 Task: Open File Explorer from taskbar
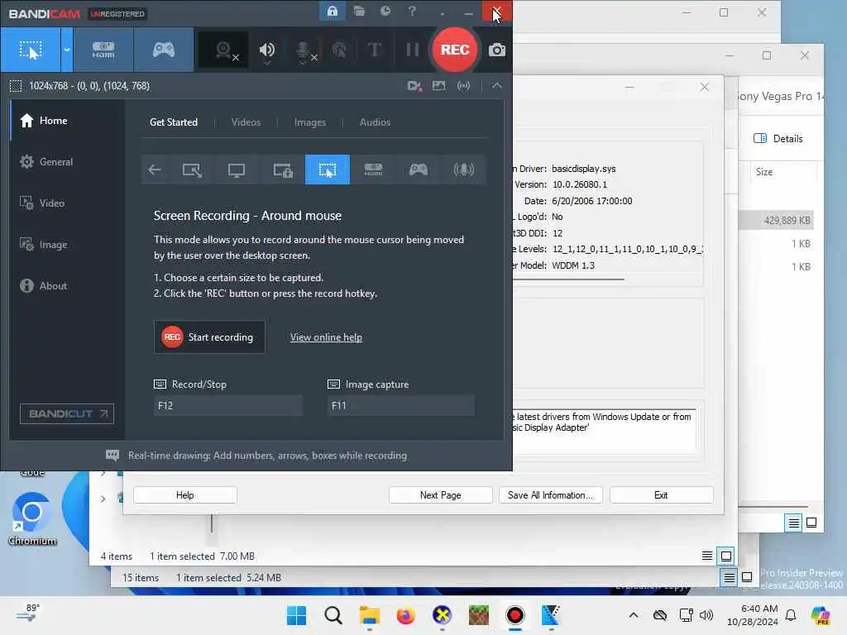(370, 615)
